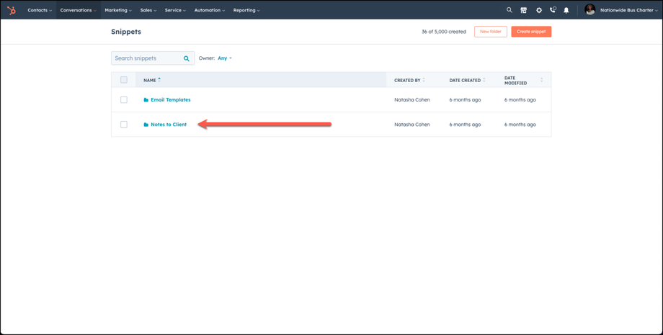Click the Create snippet button

pos(531,32)
